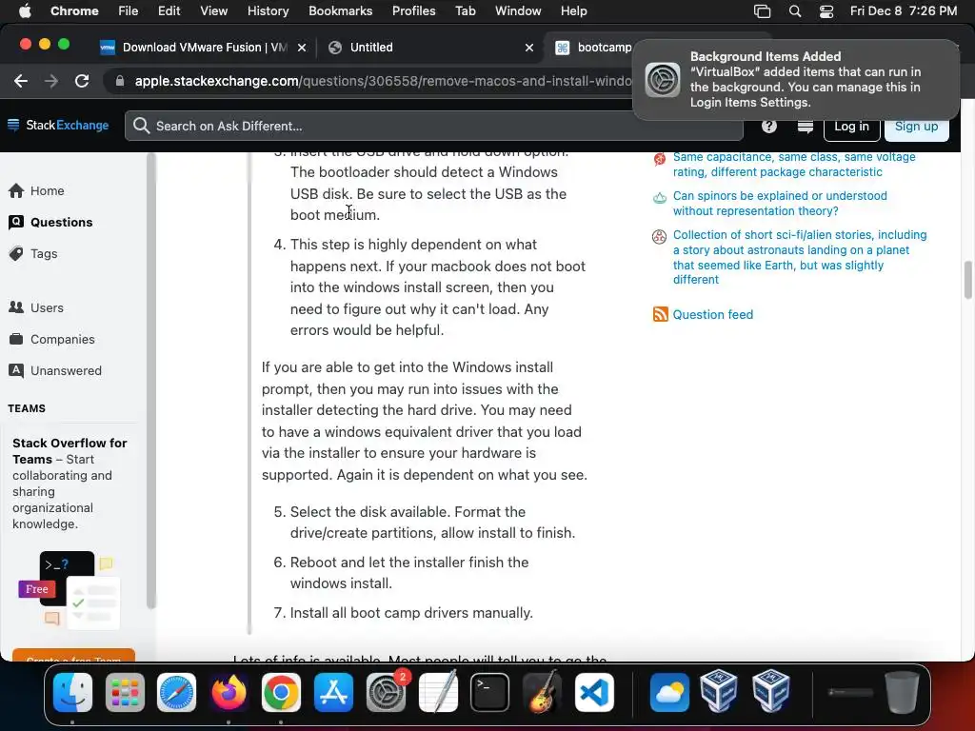
Task: Click the Stage Manager windows icon in menu bar
Action: pyautogui.click(x=762, y=10)
